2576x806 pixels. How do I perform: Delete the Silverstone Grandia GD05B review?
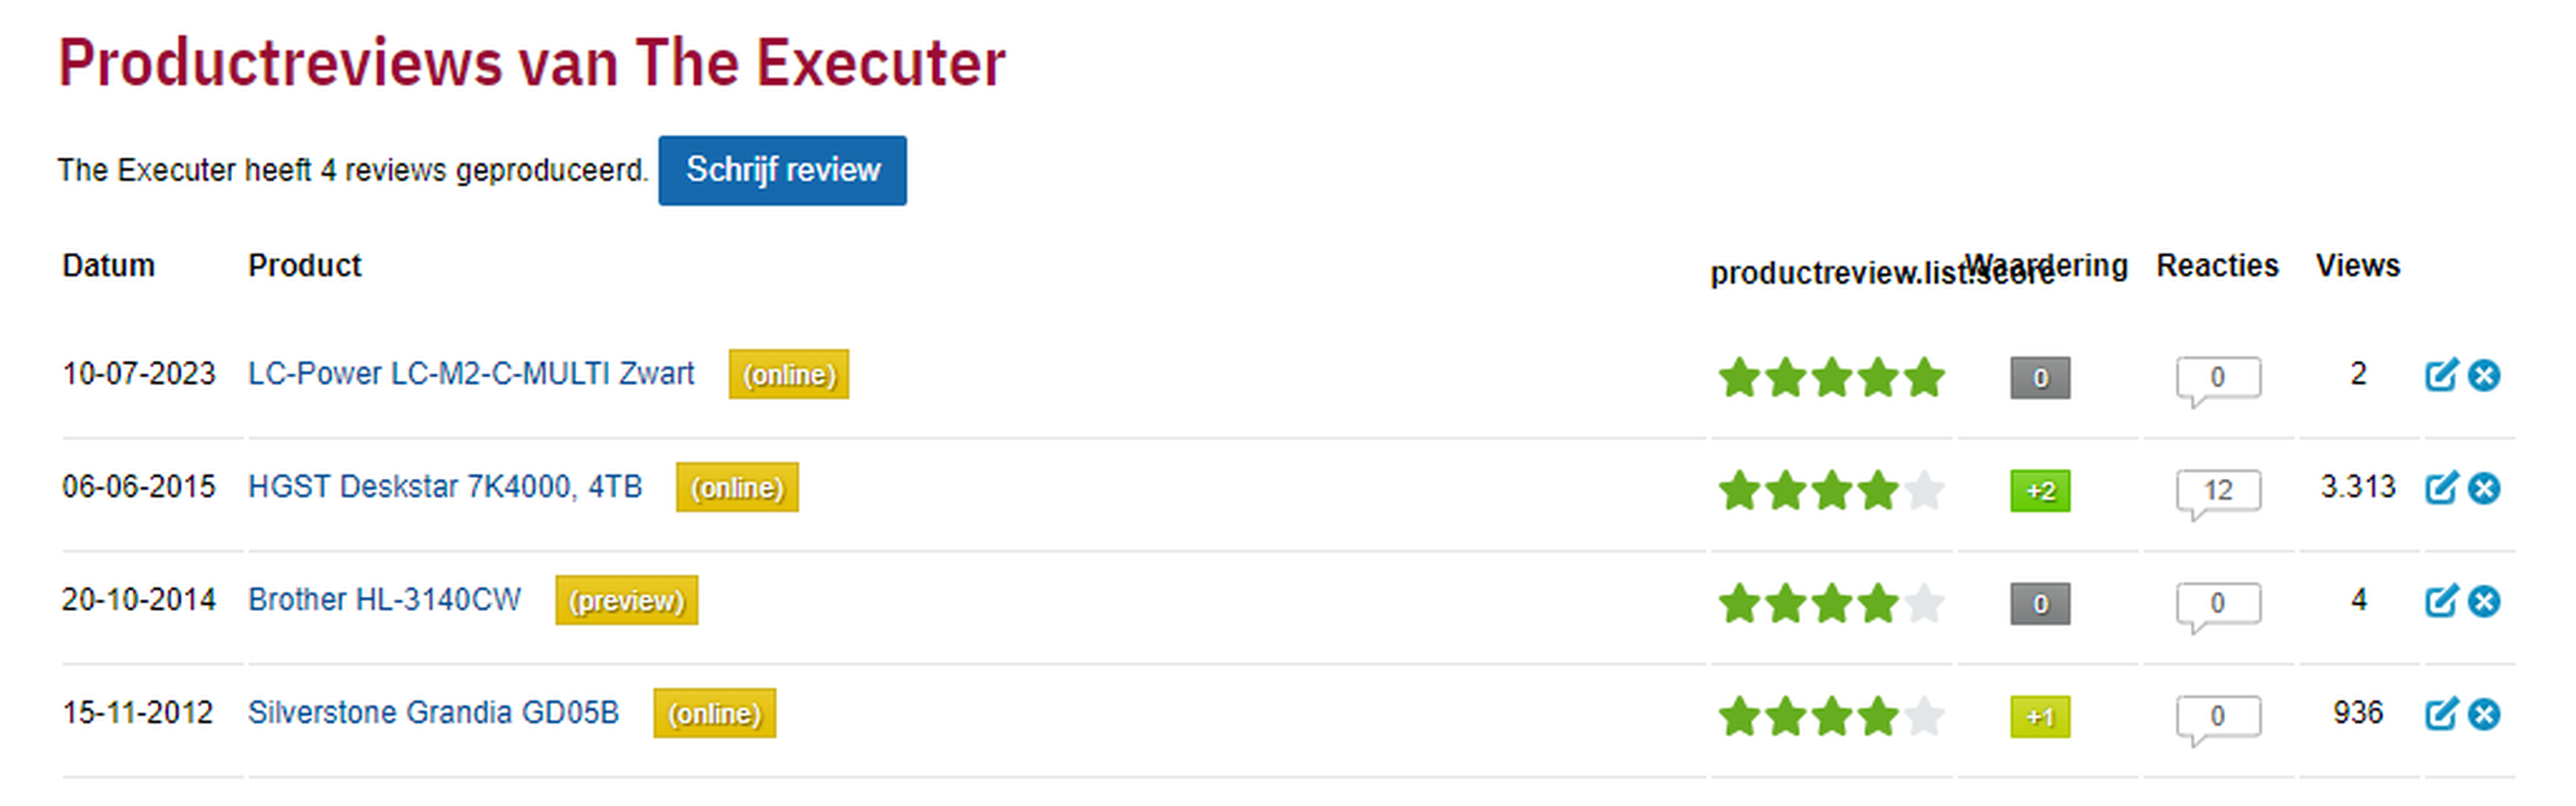pyautogui.click(x=2484, y=714)
